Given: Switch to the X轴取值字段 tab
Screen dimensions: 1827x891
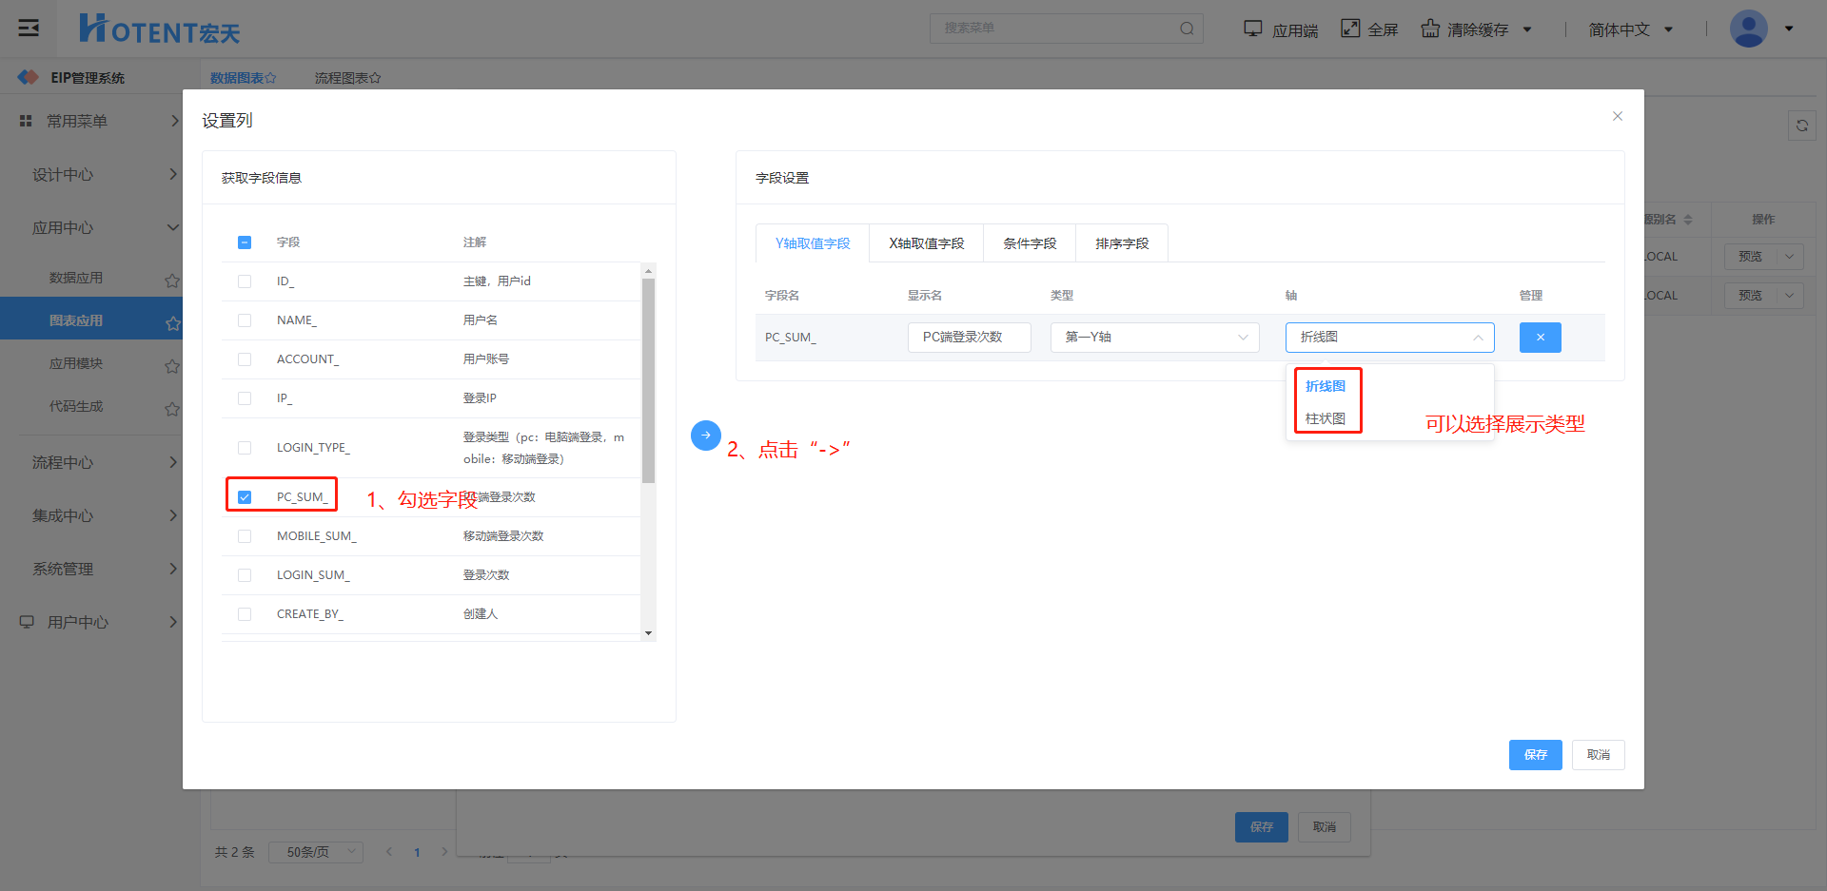Looking at the screenshot, I should (926, 243).
